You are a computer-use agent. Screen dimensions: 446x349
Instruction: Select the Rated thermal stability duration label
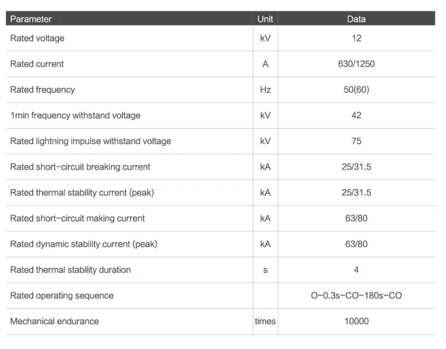click(x=70, y=270)
